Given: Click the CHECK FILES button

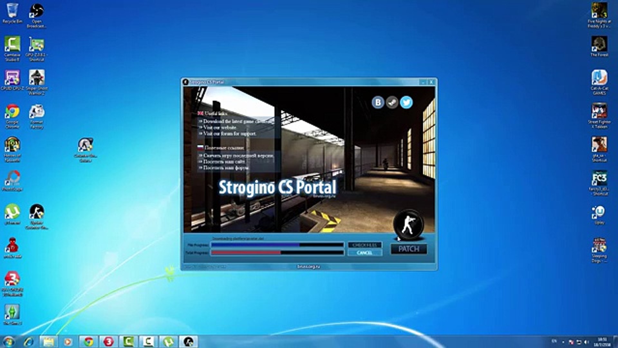Looking at the screenshot, I should [365, 245].
